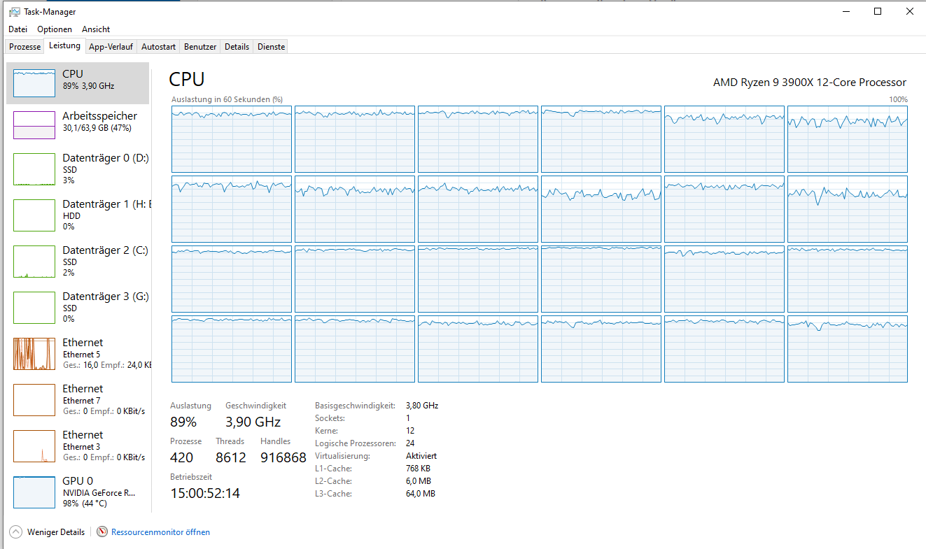Switch to the Autostart tab
Viewport: 926px width, 549px height.
point(158,47)
